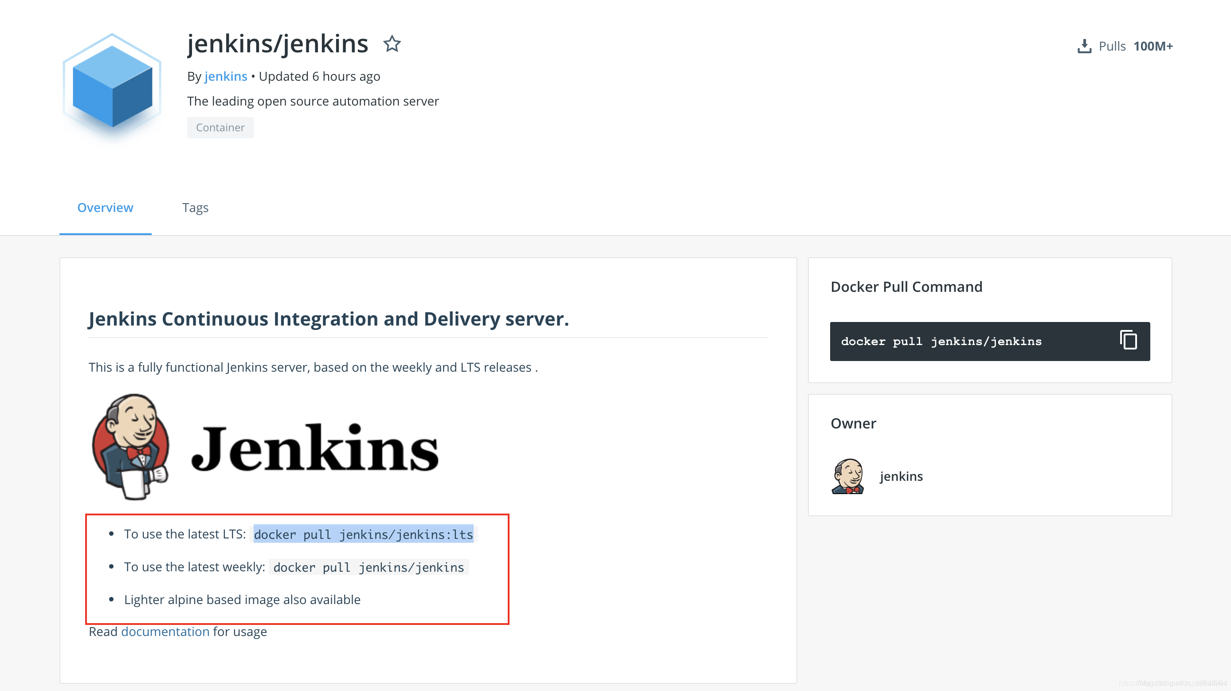
Task: Click the Docker Pull Command heading
Action: coord(906,287)
